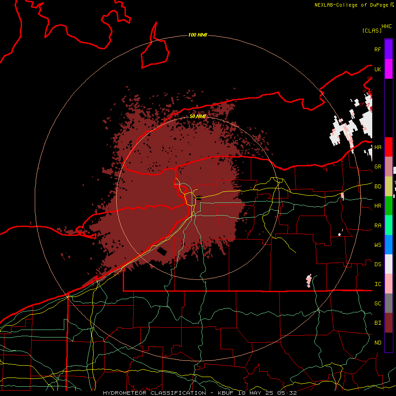
Task: Click the 50 NMI range ring label
Action: click(x=198, y=116)
